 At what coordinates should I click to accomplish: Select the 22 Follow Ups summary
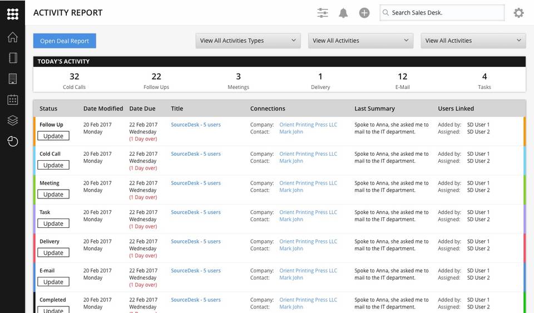click(156, 81)
